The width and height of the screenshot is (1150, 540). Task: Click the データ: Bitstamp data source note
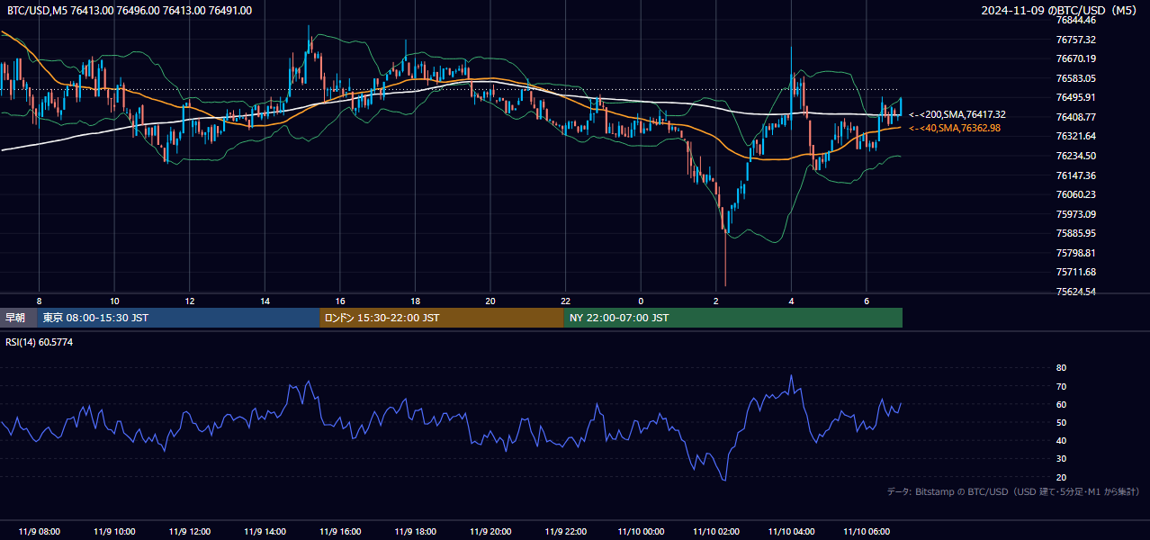pyautogui.click(x=1013, y=491)
